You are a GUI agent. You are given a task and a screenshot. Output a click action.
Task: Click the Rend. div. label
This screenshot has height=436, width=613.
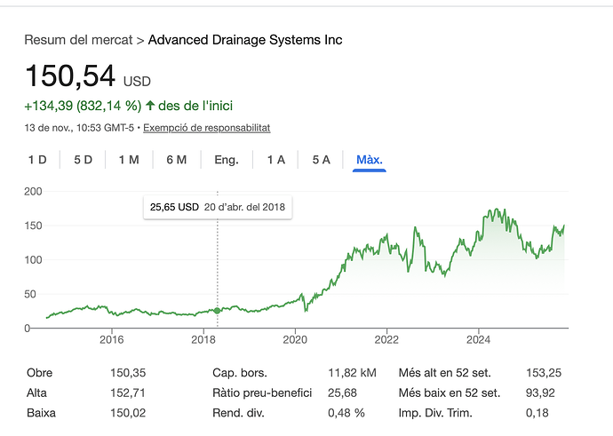238,413
